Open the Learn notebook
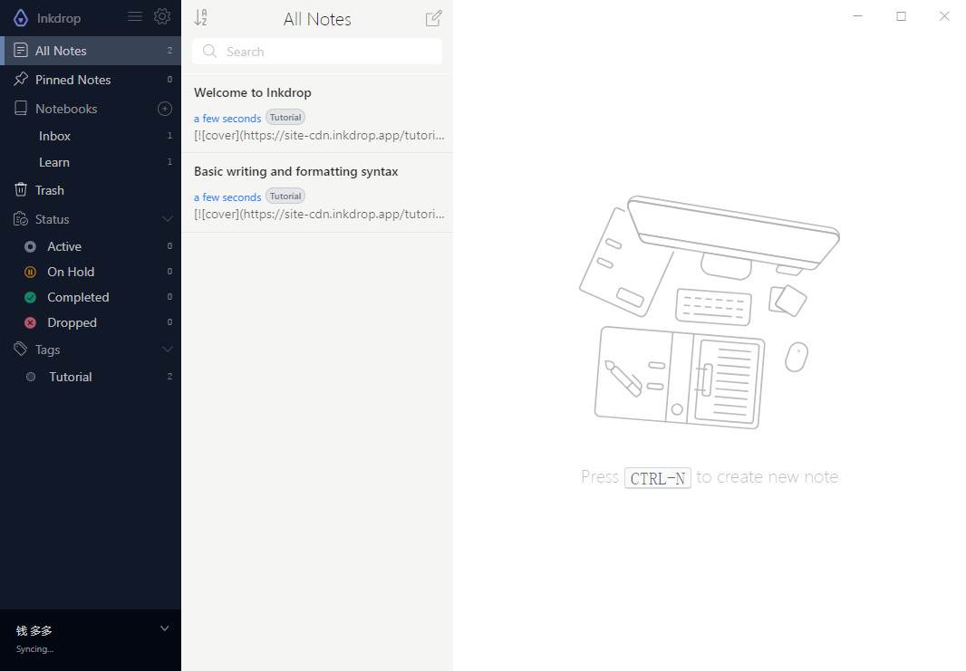Viewport: 966px width, 671px height. pyautogui.click(x=91, y=162)
